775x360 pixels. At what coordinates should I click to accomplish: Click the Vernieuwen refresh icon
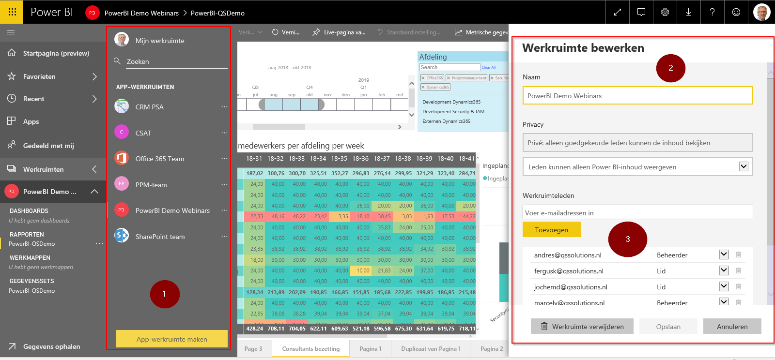(275, 32)
